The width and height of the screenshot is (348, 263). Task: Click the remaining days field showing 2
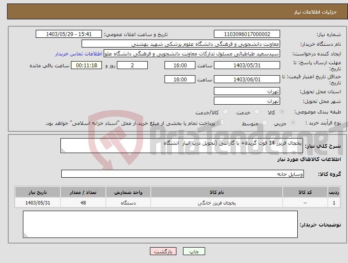tap(132, 65)
